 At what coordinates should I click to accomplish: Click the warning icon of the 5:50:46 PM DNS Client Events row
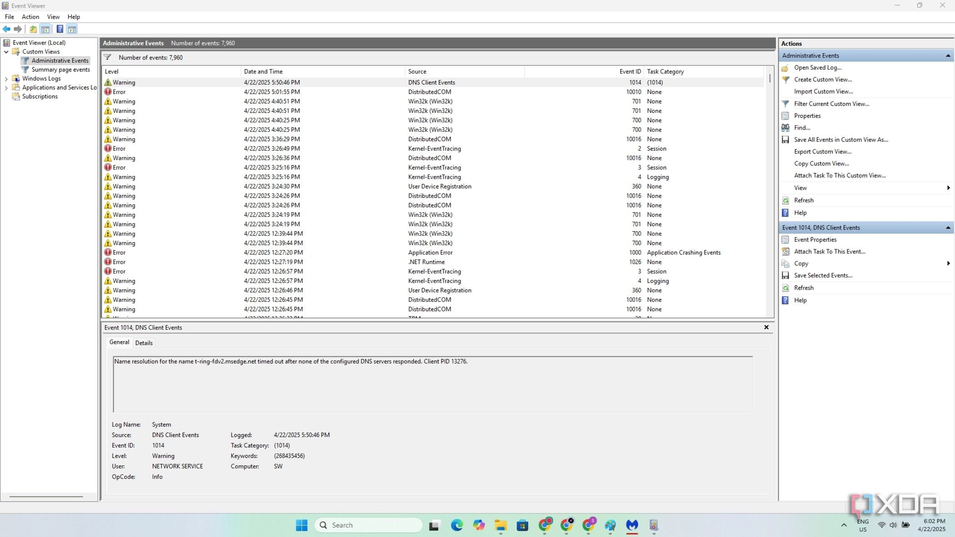coord(108,82)
